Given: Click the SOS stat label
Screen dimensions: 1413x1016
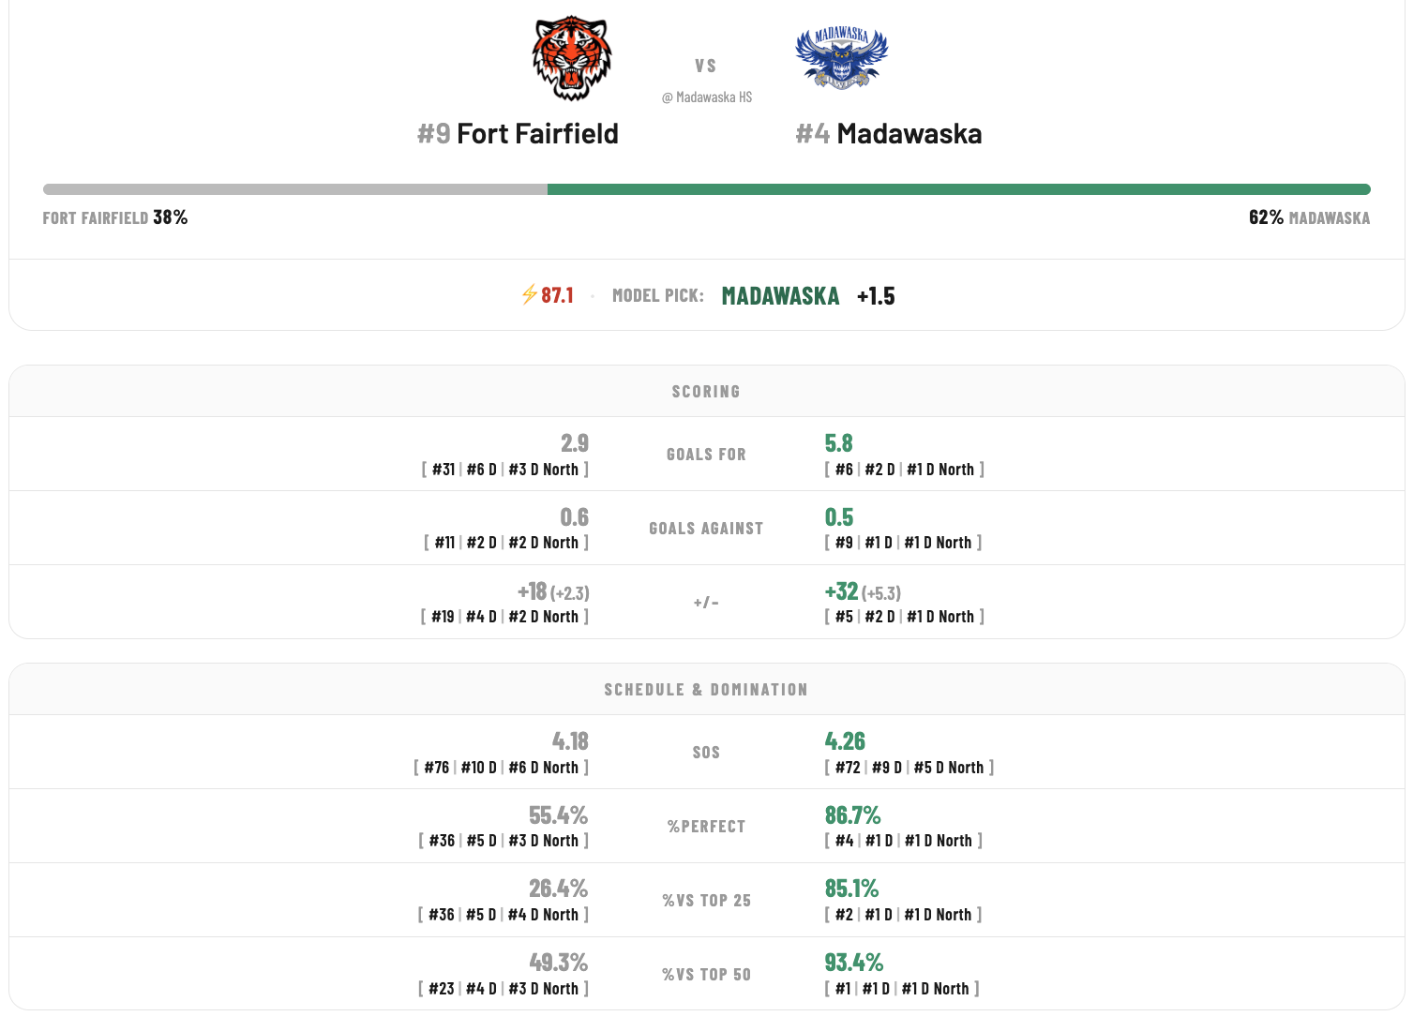Looking at the screenshot, I should click(x=706, y=753).
